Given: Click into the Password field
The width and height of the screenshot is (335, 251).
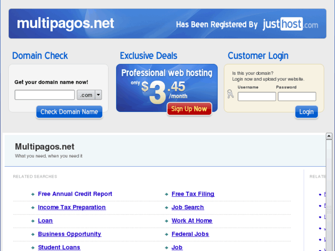Looking at the screenshot, I should pyautogui.click(x=297, y=97).
